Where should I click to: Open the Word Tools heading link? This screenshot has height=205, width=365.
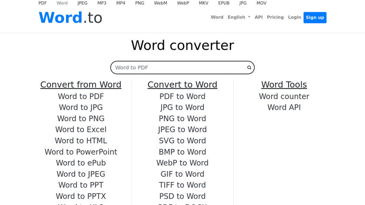click(284, 85)
